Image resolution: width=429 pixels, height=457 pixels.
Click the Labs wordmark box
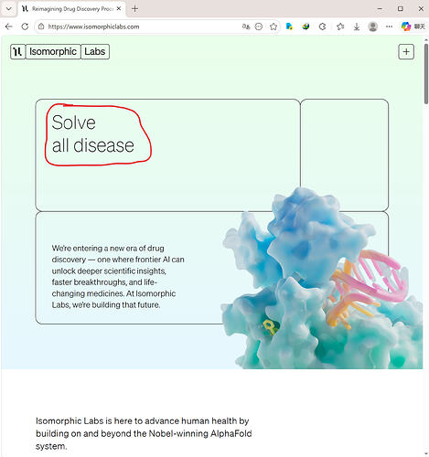(x=95, y=51)
